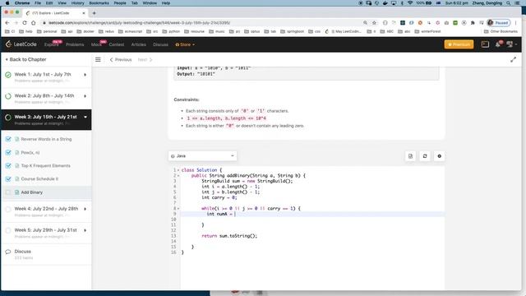Toggle Course Schedule II checkbox
Screen dimensions: 526x296
click(8, 179)
